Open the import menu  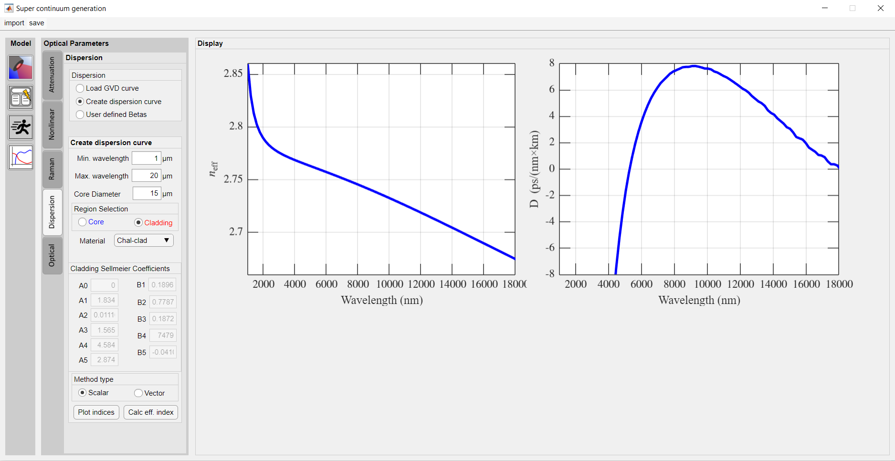14,23
